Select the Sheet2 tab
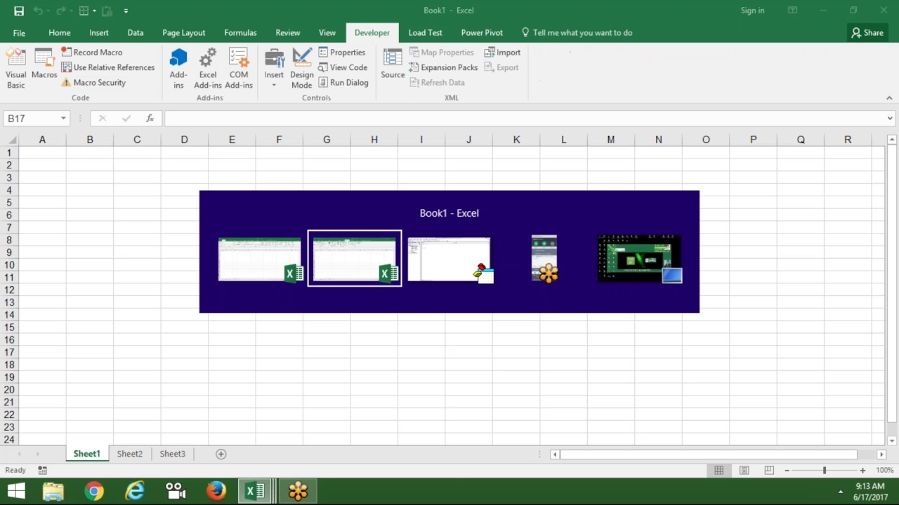This screenshot has height=505, width=899. [x=129, y=454]
